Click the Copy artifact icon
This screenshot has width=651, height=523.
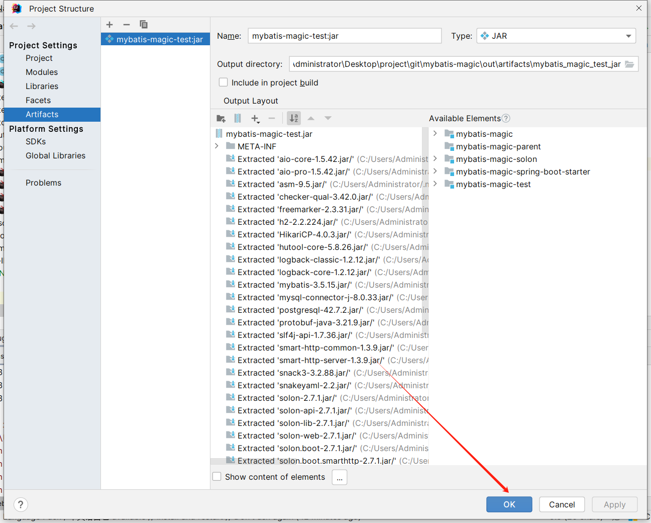coord(144,25)
